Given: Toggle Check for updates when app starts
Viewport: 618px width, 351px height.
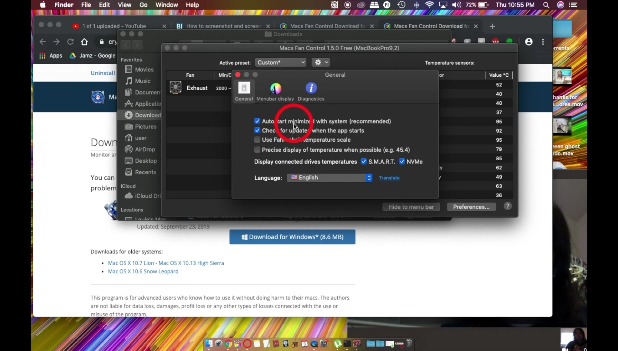Looking at the screenshot, I should coord(257,130).
